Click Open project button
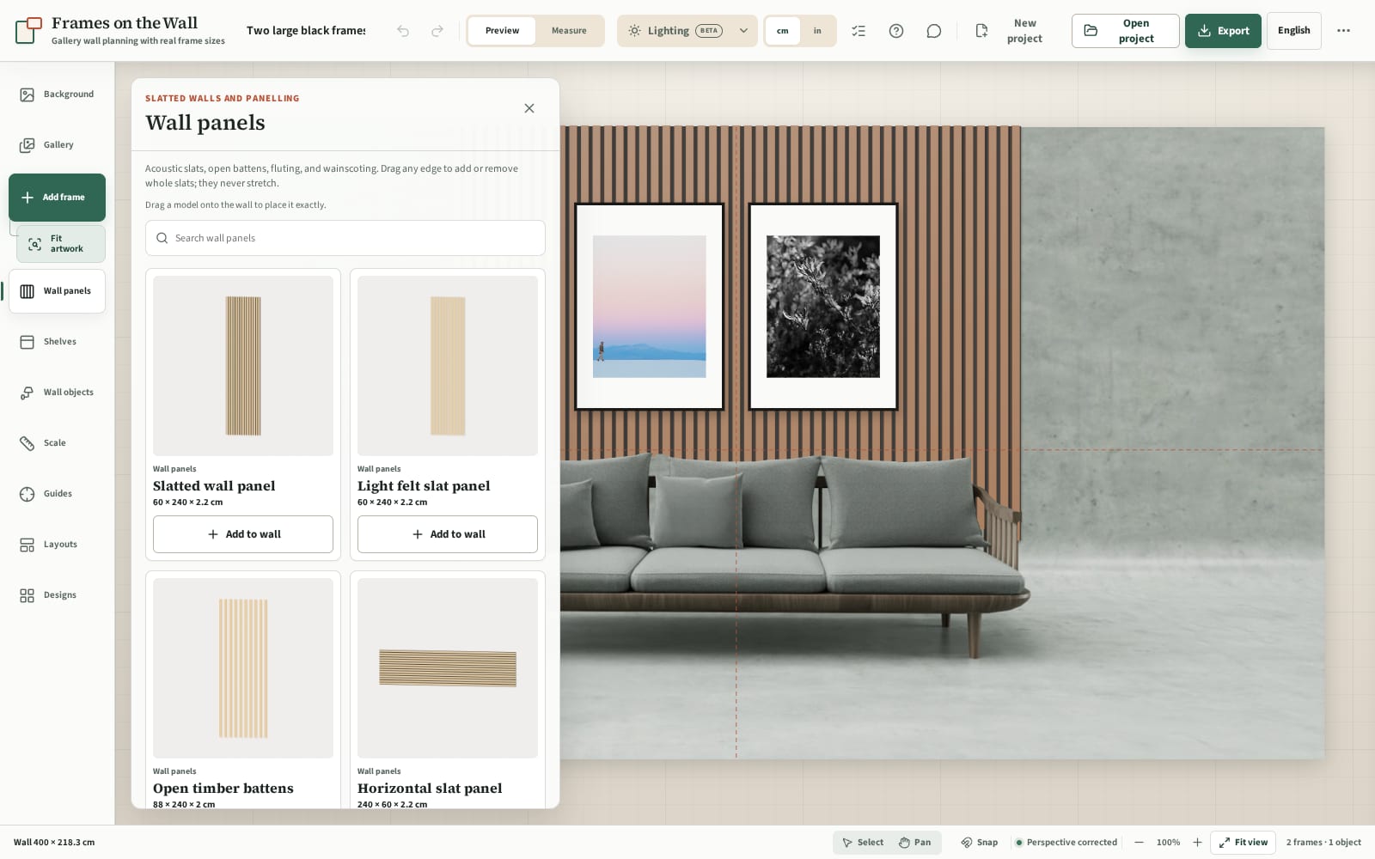 point(1125,31)
